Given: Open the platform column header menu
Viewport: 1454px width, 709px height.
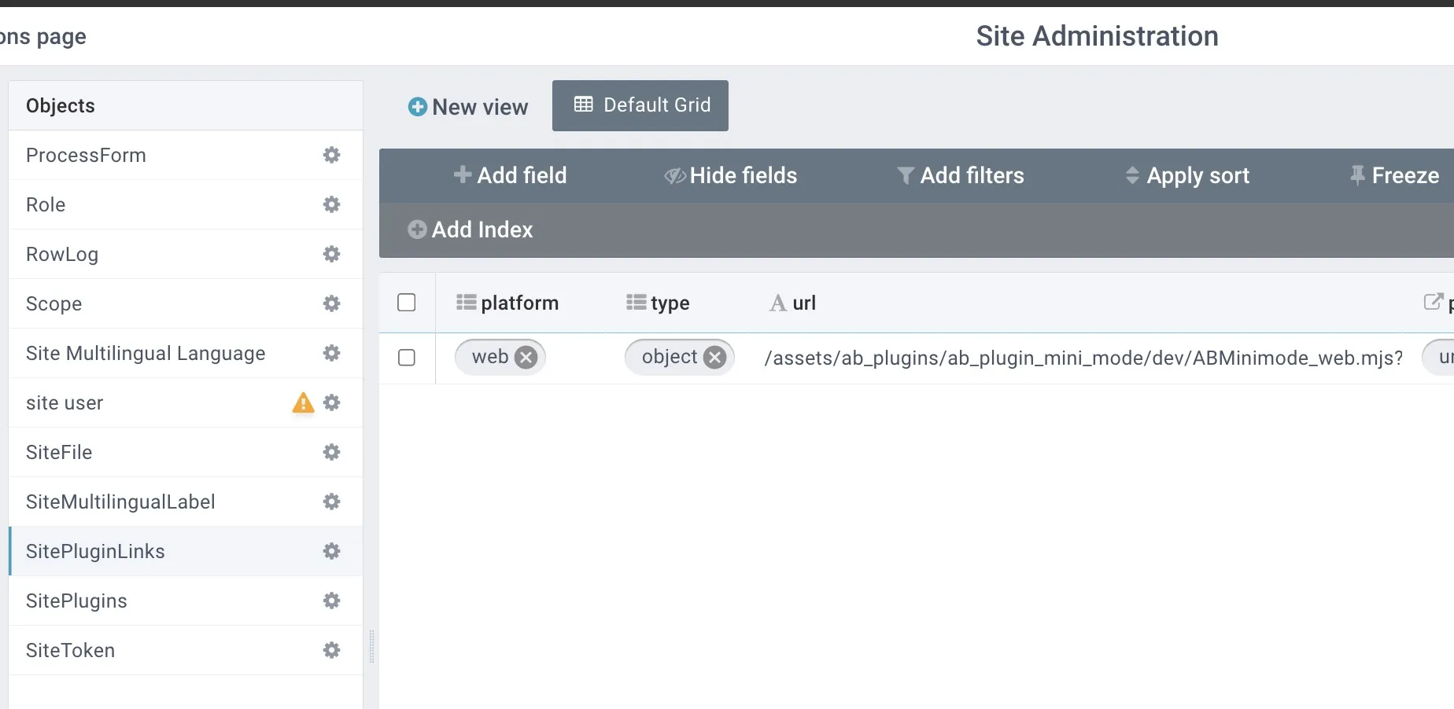Looking at the screenshot, I should (507, 303).
